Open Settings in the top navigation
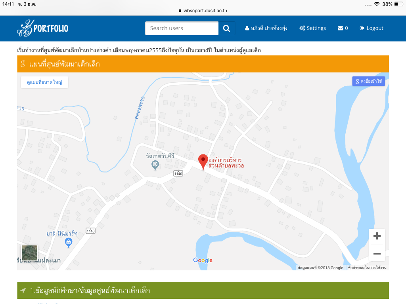The image size is (406, 304). pyautogui.click(x=312, y=28)
